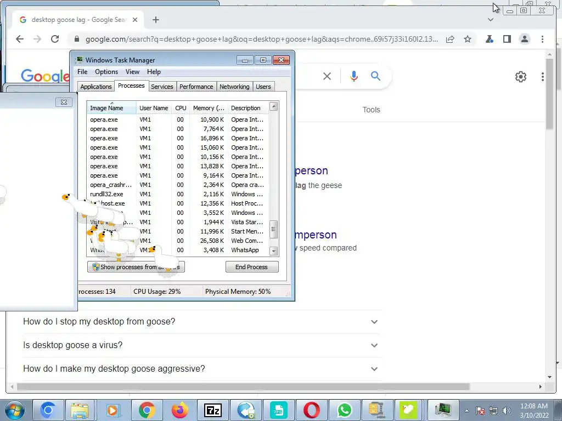
Task: Sort processes by Description column
Action: point(248,108)
